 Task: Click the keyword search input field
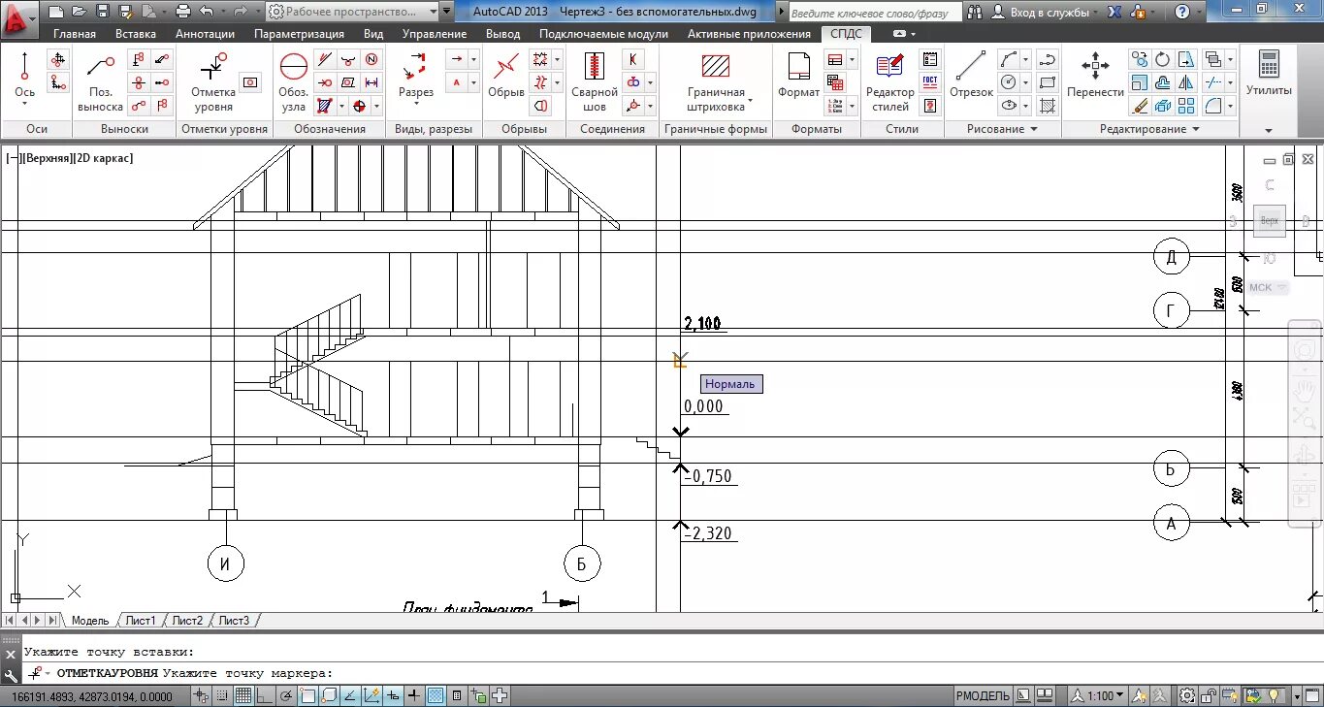click(x=875, y=13)
